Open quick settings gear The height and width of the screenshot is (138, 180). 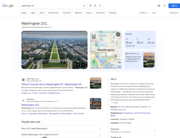[159, 6]
